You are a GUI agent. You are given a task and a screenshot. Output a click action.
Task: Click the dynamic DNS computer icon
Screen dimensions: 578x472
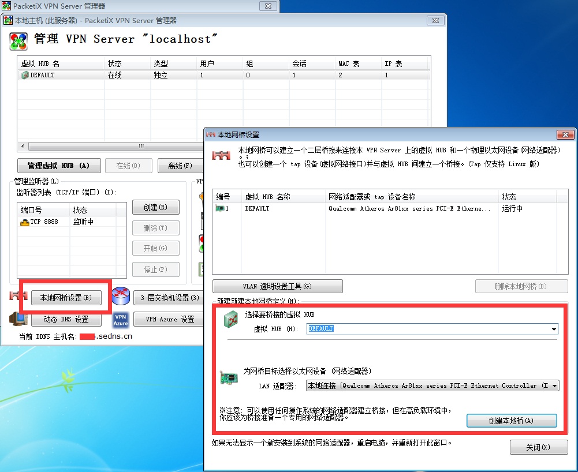[18, 319]
